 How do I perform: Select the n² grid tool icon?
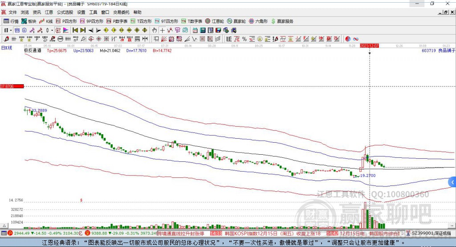coord(76,39)
